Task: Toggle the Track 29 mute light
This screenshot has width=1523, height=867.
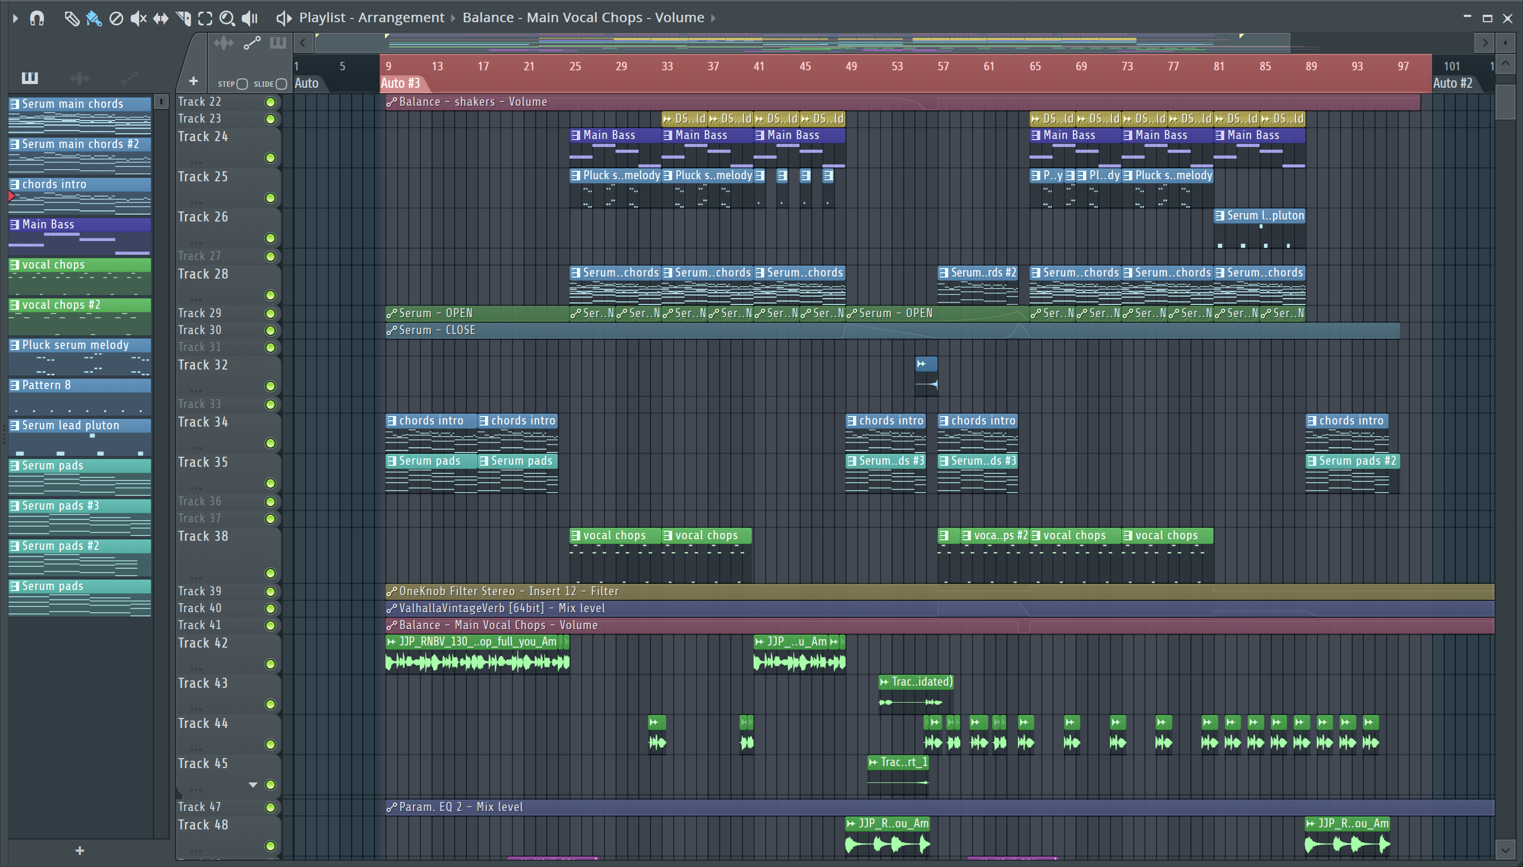Action: [270, 314]
